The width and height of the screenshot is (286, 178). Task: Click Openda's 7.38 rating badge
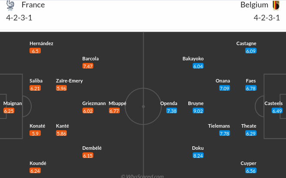[x=172, y=111]
